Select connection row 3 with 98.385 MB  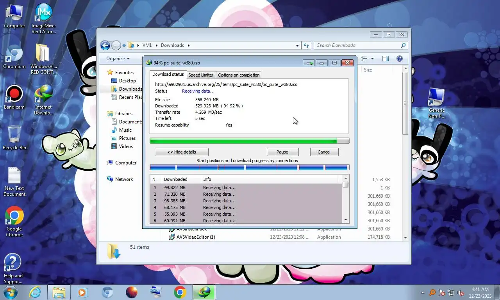[246, 201]
